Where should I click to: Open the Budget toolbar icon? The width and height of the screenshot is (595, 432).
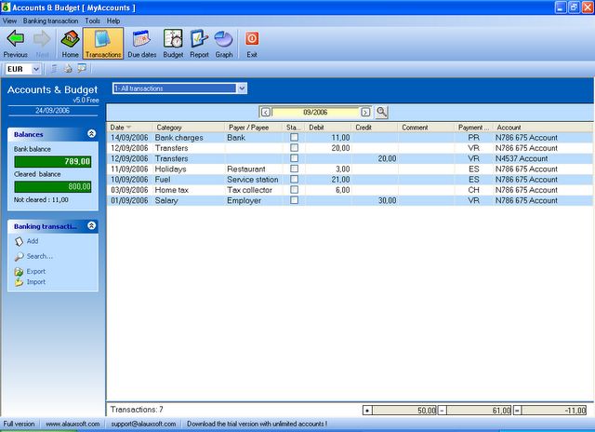point(173,39)
